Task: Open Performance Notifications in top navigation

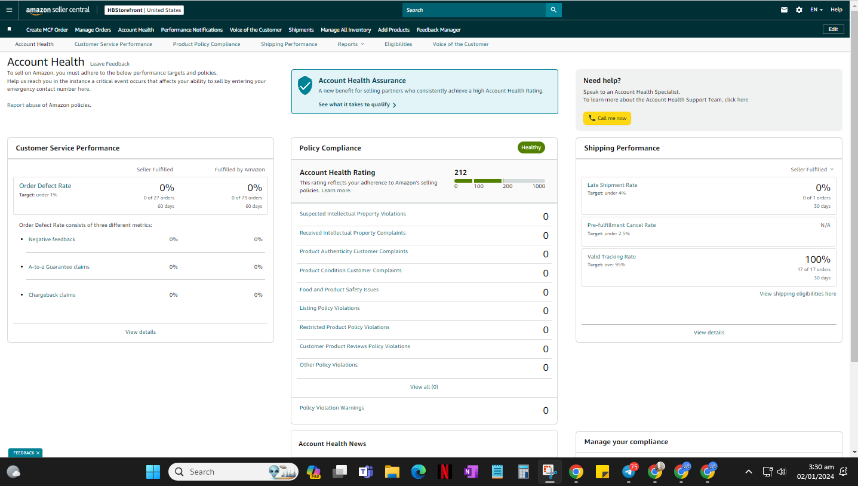Action: pyautogui.click(x=192, y=30)
